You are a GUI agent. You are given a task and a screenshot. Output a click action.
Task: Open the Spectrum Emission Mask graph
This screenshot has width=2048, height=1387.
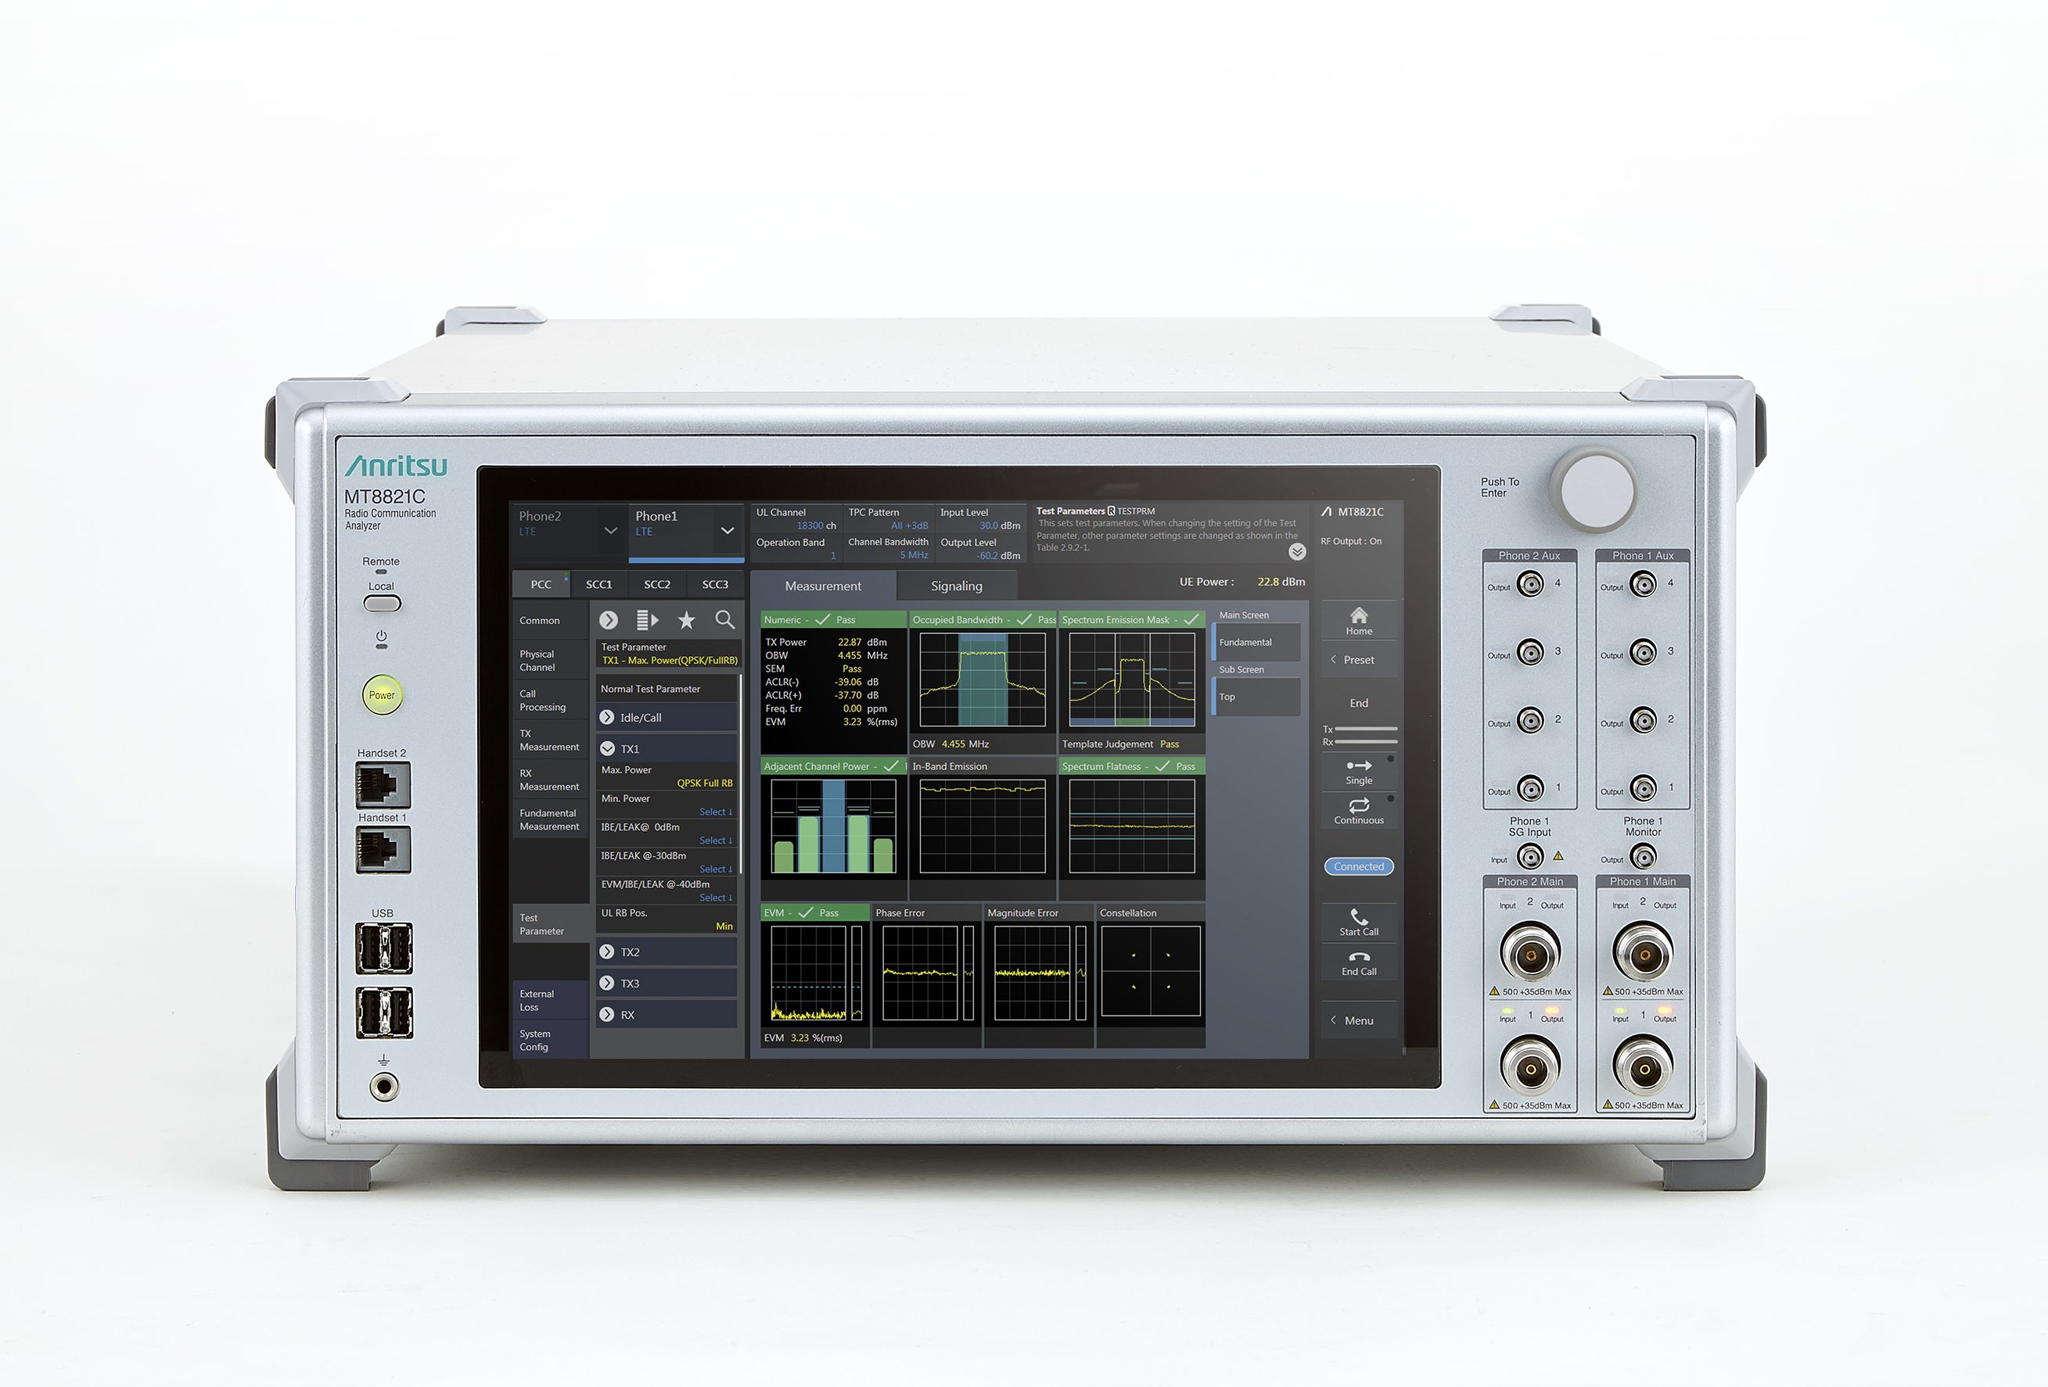coord(1131,682)
